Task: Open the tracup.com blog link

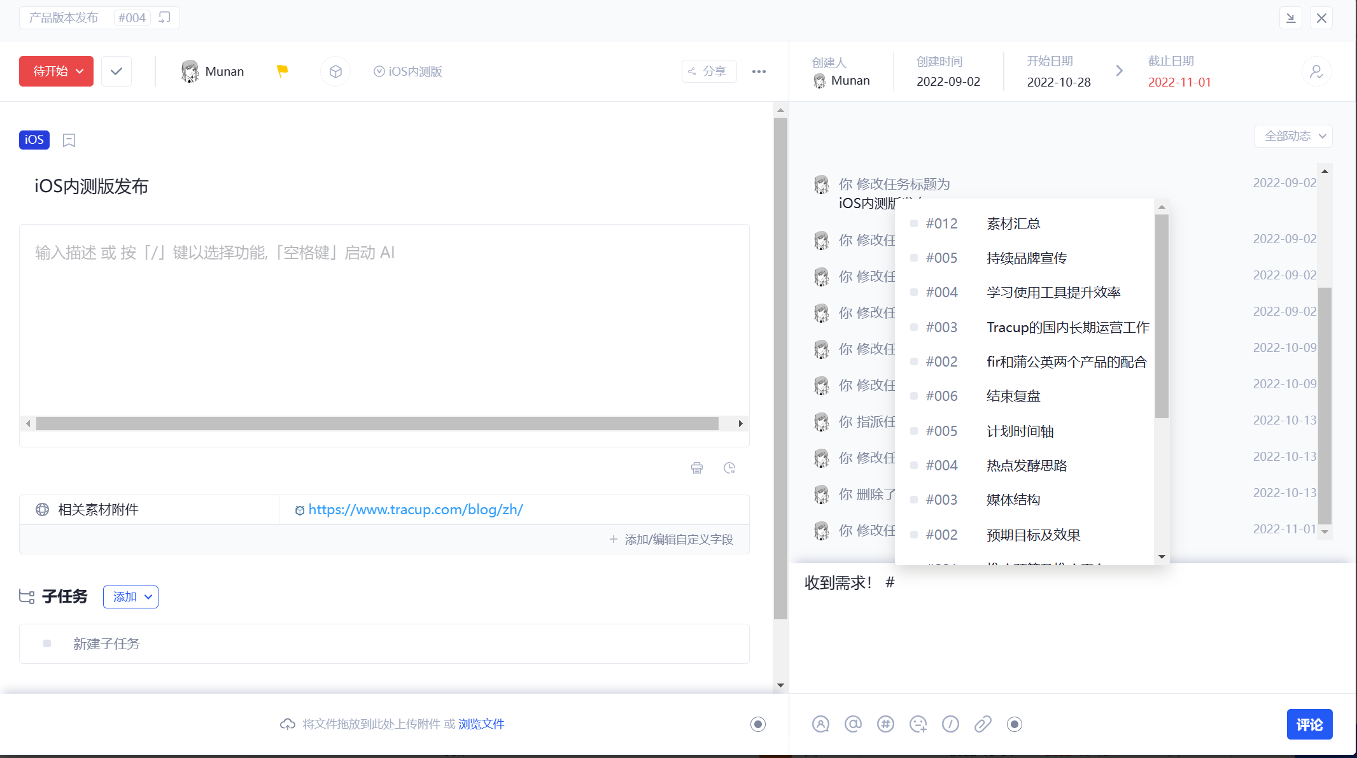Action: click(415, 510)
